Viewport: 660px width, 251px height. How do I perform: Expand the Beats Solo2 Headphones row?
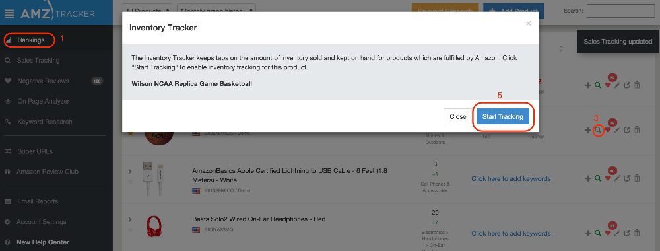pyautogui.click(x=130, y=219)
